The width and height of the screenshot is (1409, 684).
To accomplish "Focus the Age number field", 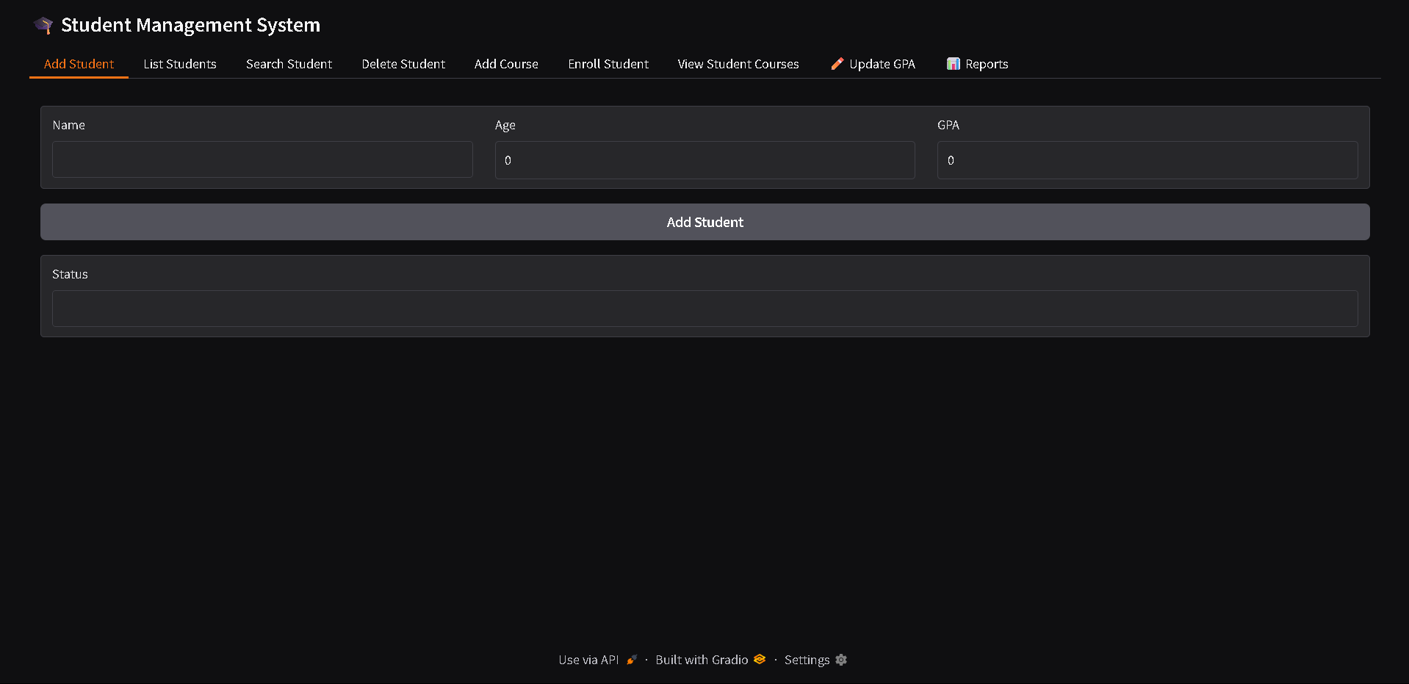I will [704, 160].
